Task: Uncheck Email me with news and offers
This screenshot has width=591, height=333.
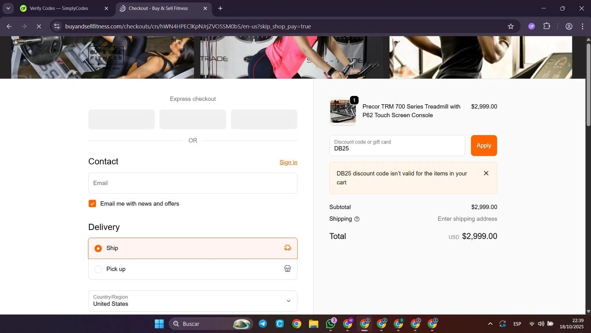Action: [92, 204]
